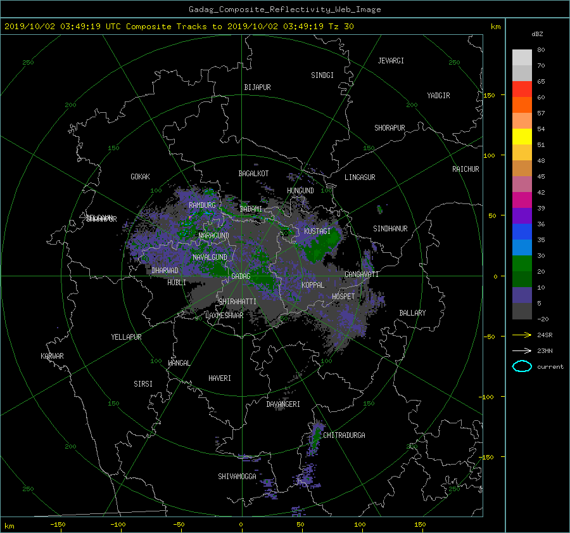Image resolution: width=570 pixels, height=533 pixels.
Task: Select the red 60-65 dBZ color swatch
Action: pyautogui.click(x=522, y=89)
